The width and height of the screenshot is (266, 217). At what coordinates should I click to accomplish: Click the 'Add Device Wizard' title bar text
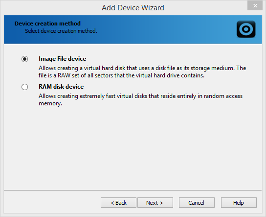coord(133,8)
